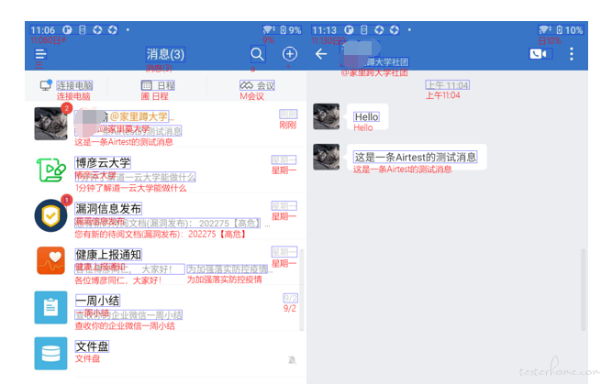Tap the wifi icon in left status bar
The height and width of the screenshot is (384, 601).
click(269, 29)
